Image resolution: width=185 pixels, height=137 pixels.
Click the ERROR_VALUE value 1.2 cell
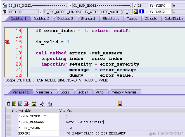(125, 128)
